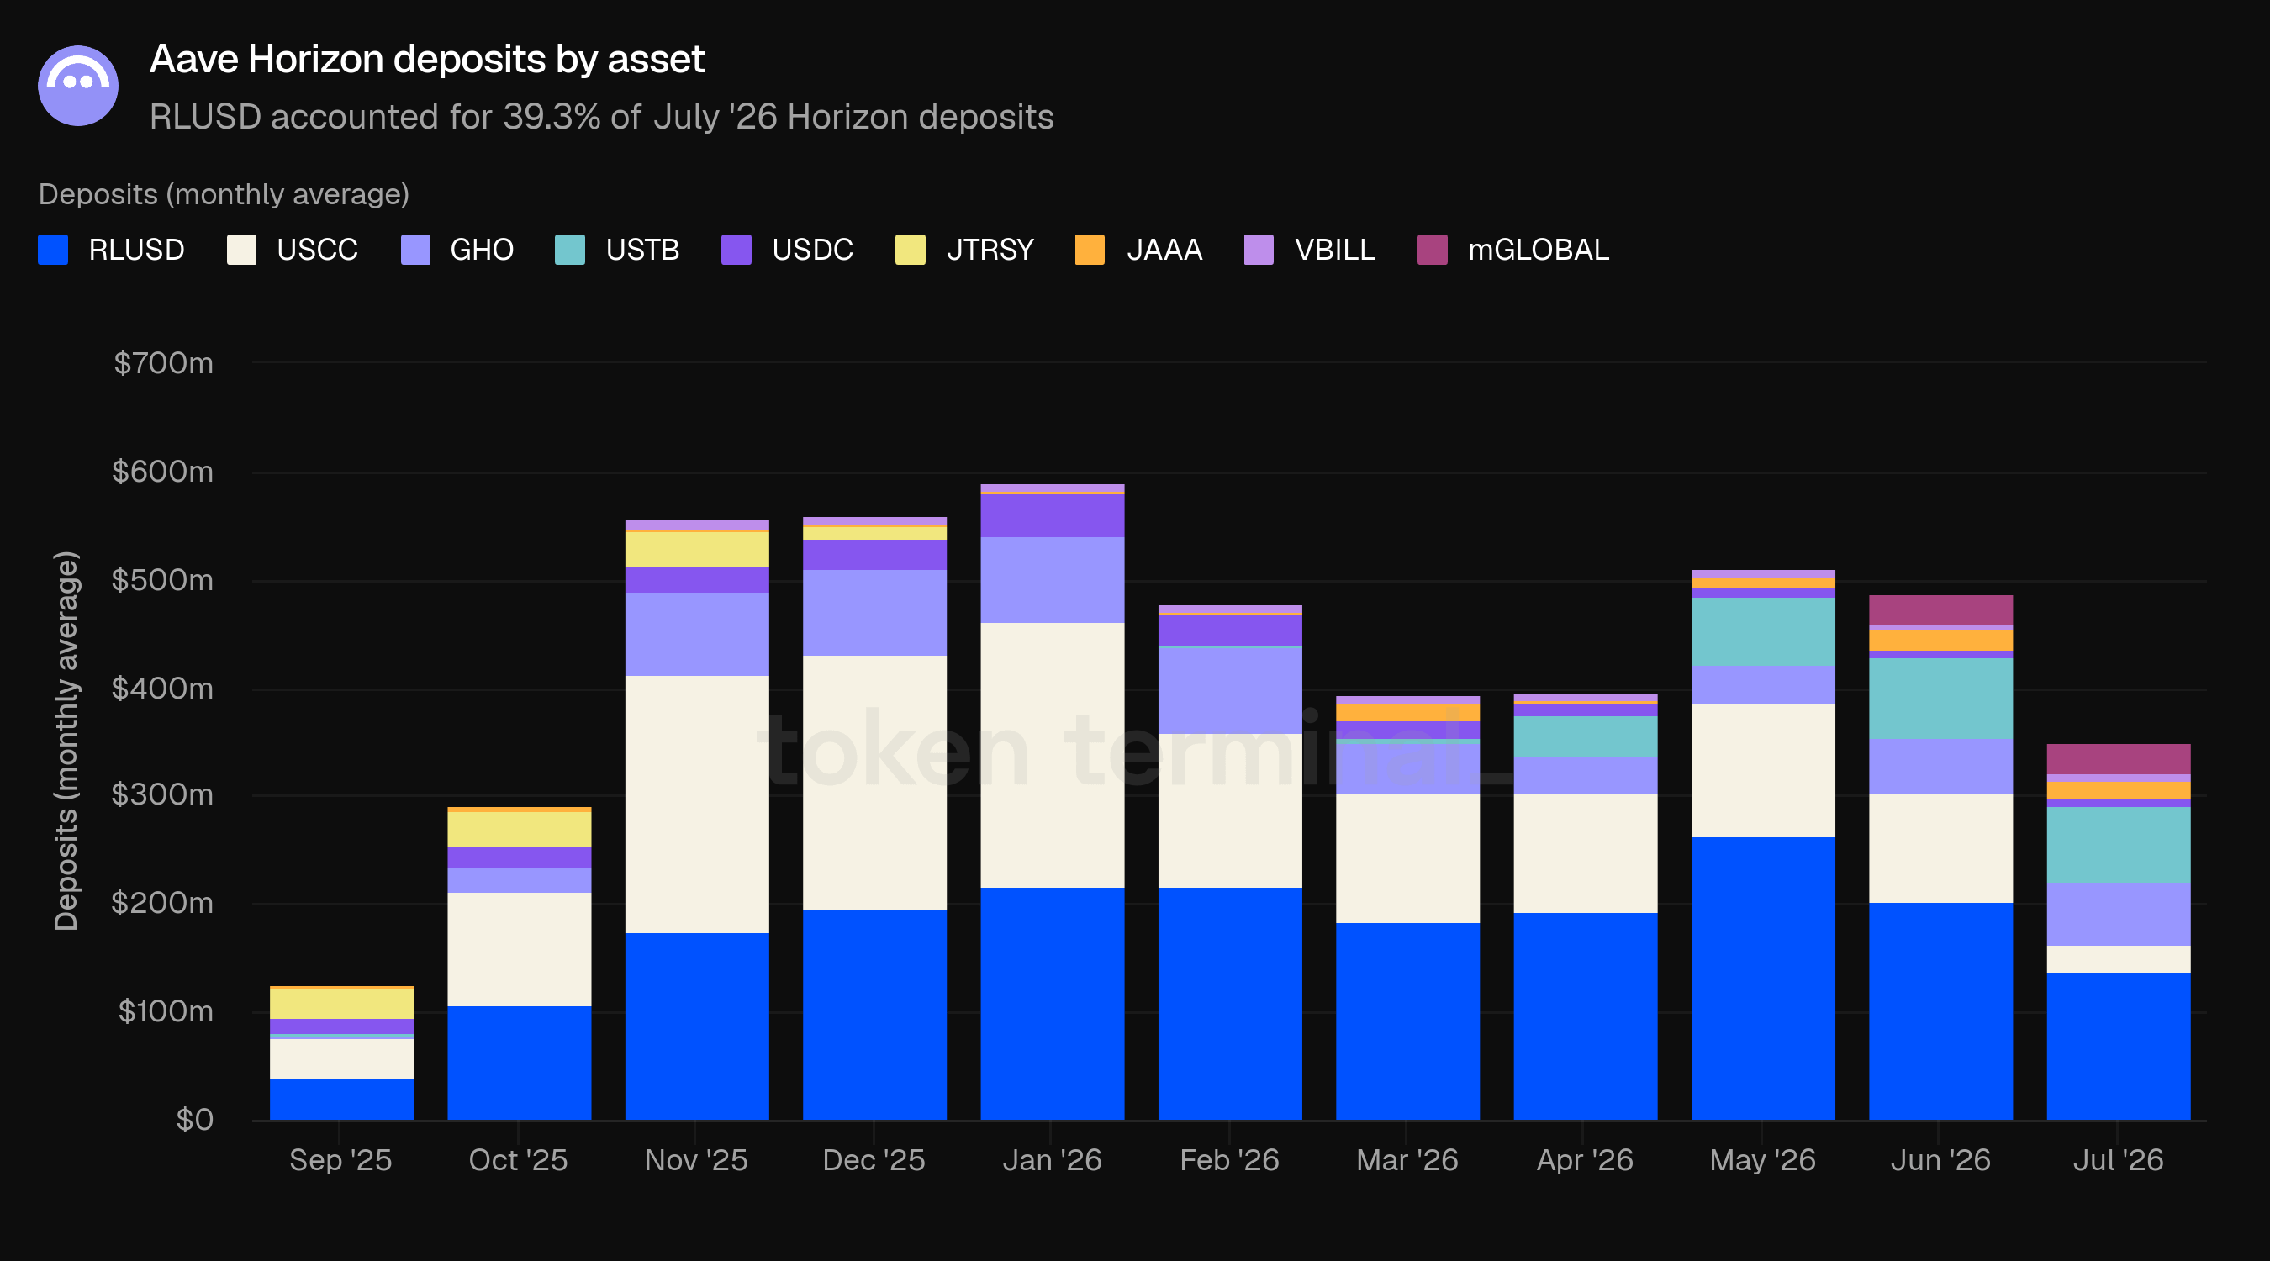Viewport: 2270px width, 1261px height.
Task: Click the chart title 'Aave Horizon deposits by asset'
Action: click(x=427, y=59)
